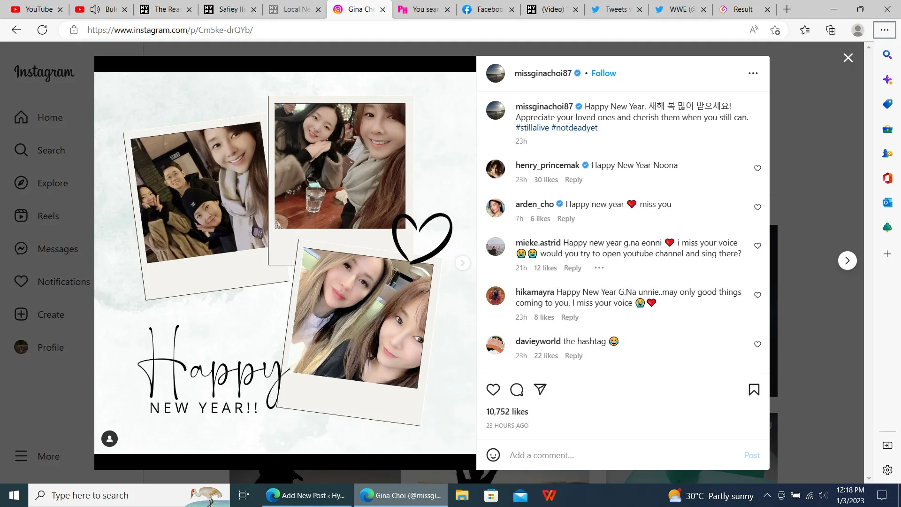Advance to next carousel photo
This screenshot has height=507, width=901.
462,263
